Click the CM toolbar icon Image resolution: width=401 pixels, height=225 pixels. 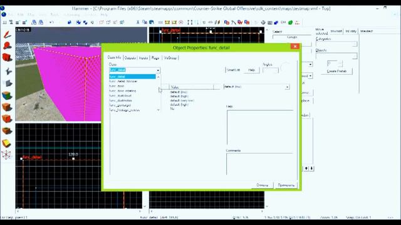(x=283, y=22)
